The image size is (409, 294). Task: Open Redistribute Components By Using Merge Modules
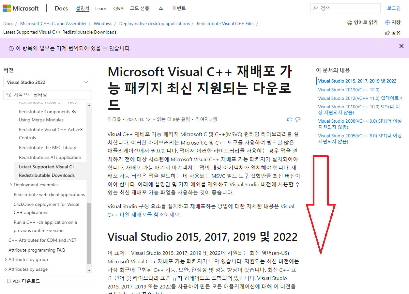pyautogui.click(x=48, y=116)
